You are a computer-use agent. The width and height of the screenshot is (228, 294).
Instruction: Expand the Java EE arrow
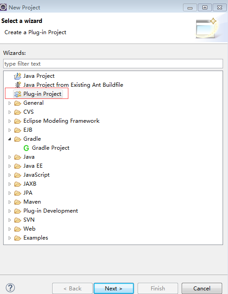(9, 166)
